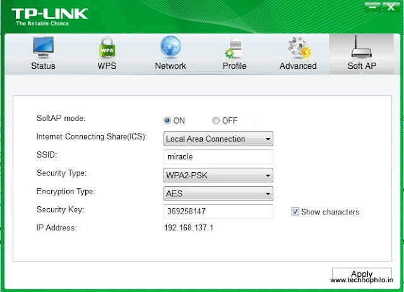Click the Security Type label
This screenshot has height=292, width=404.
(x=62, y=173)
